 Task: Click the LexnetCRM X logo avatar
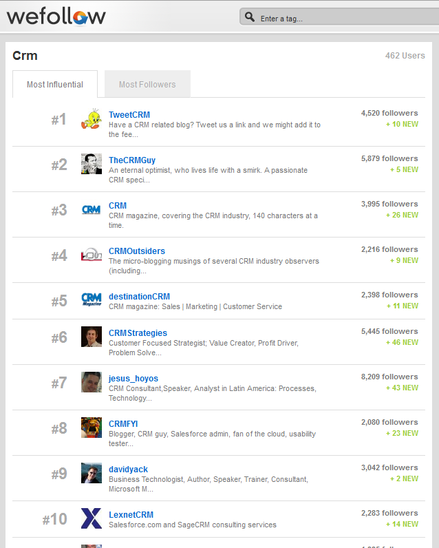92,518
